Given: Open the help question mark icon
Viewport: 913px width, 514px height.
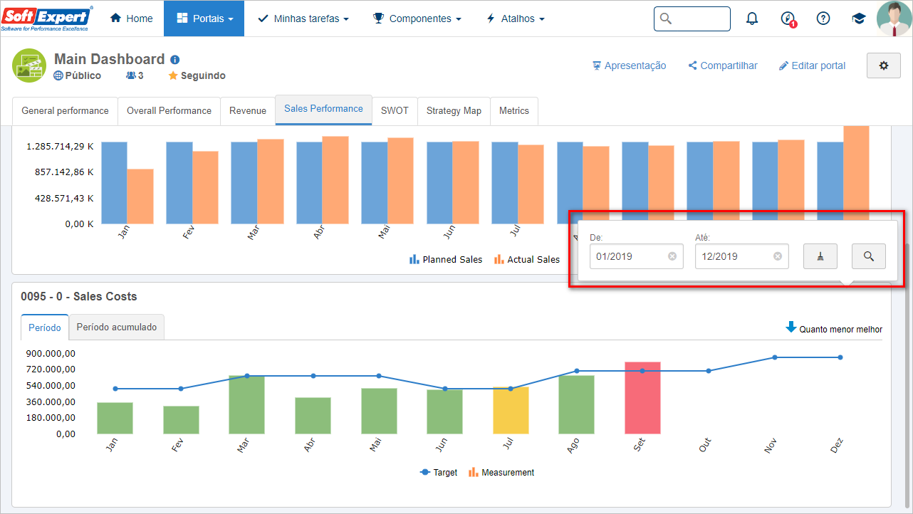Looking at the screenshot, I should click(823, 19).
